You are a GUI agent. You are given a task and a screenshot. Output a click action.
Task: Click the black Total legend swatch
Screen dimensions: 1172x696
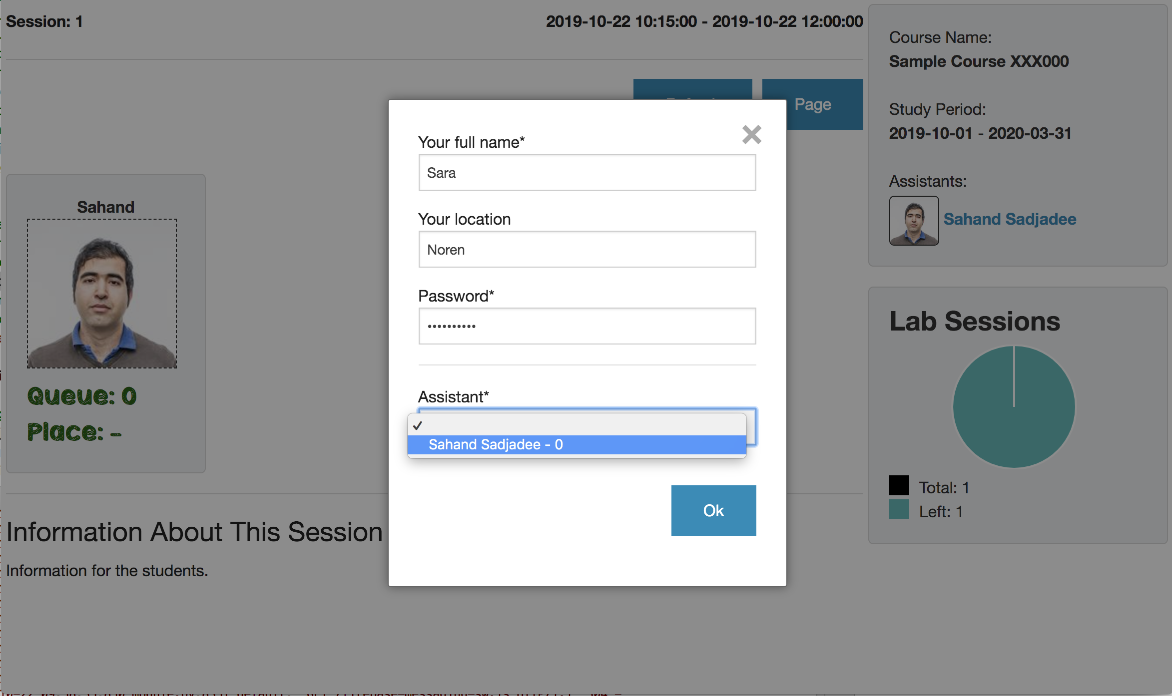click(x=899, y=485)
